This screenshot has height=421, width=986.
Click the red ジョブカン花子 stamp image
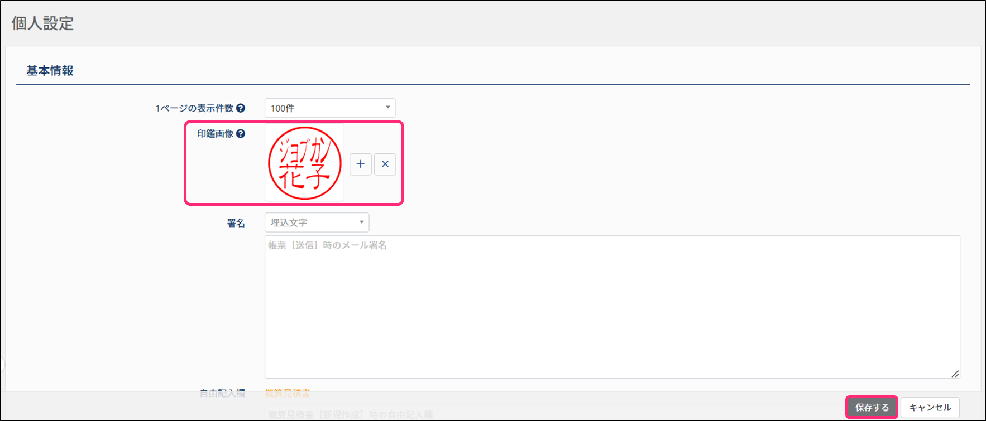point(304,163)
